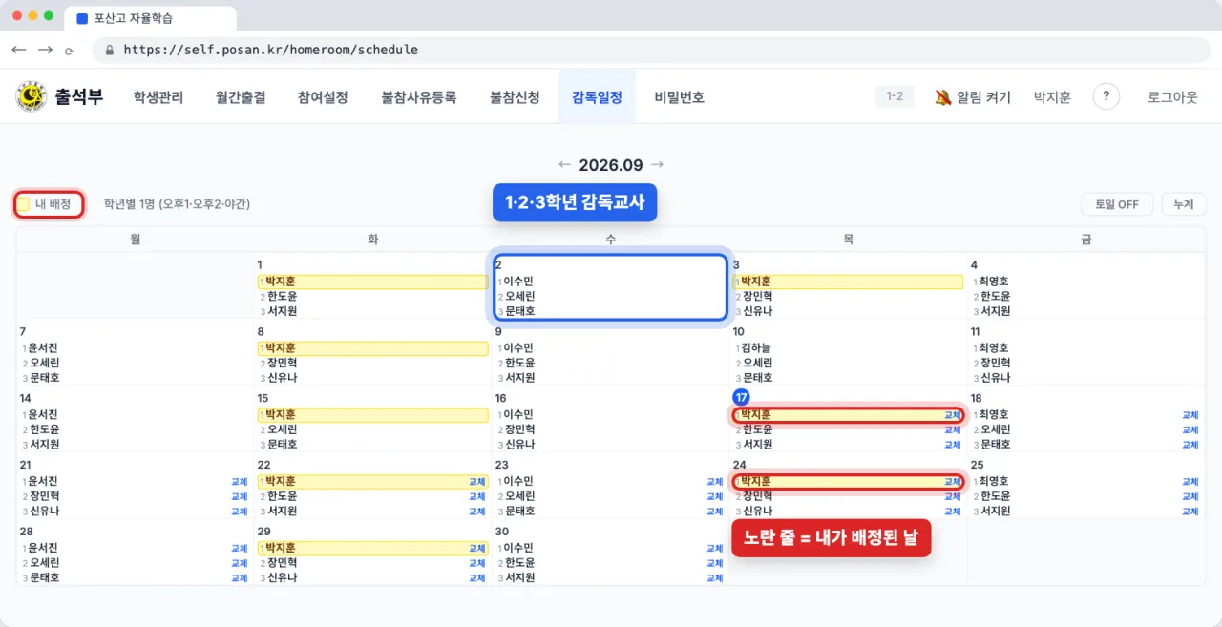Open the 학생관리 menu
The width and height of the screenshot is (1222, 627).
(158, 96)
